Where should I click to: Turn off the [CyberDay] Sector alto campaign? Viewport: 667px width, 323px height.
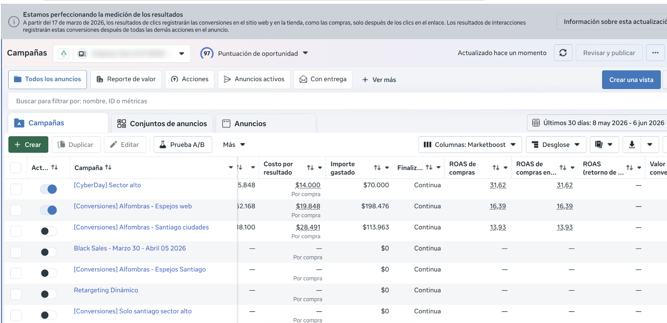point(48,189)
